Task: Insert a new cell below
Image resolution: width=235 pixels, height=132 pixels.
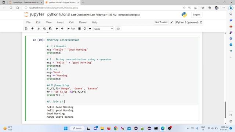Action: coord(32,29)
